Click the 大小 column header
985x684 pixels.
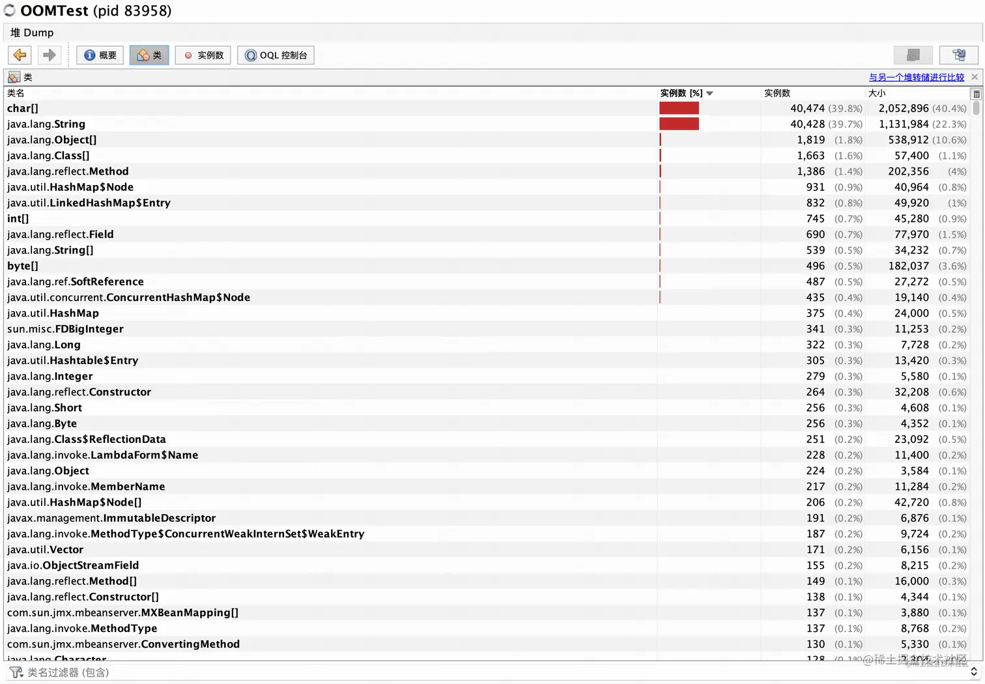[877, 93]
